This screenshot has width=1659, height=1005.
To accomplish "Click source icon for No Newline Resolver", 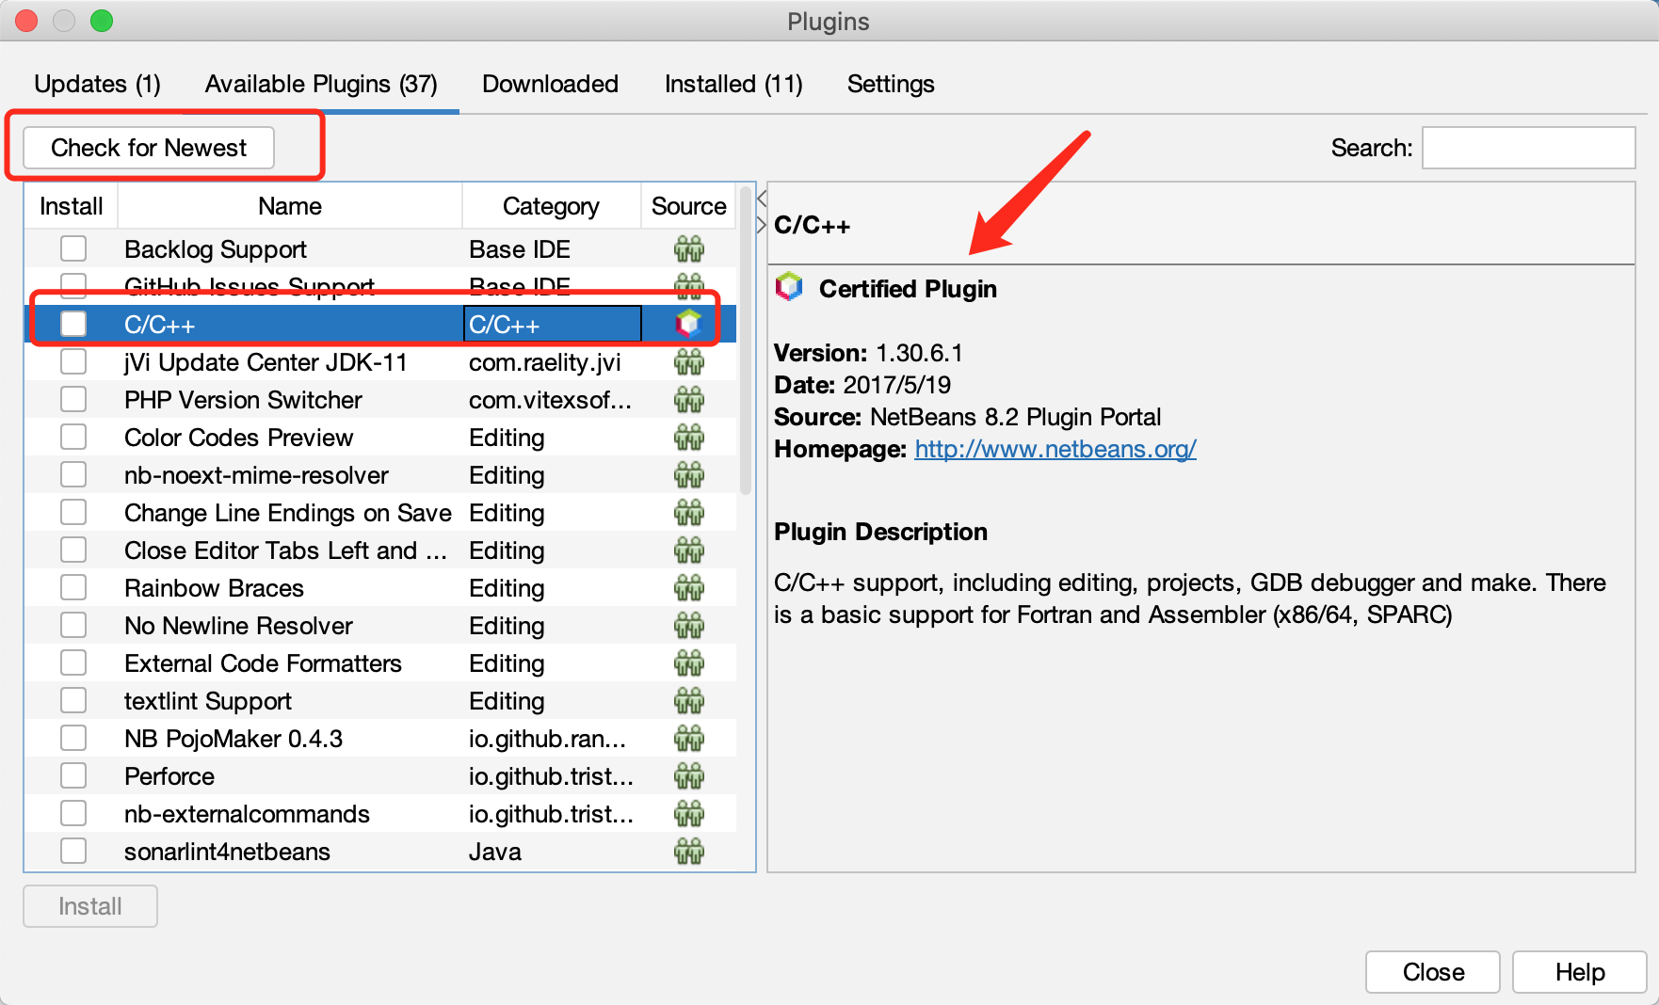I will (x=689, y=626).
